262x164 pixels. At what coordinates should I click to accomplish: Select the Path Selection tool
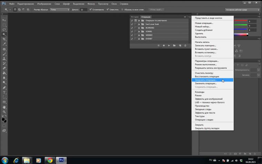pos(4,97)
